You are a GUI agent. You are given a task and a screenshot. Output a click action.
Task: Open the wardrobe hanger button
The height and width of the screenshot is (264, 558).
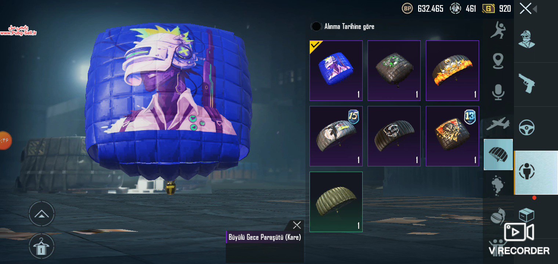41,247
